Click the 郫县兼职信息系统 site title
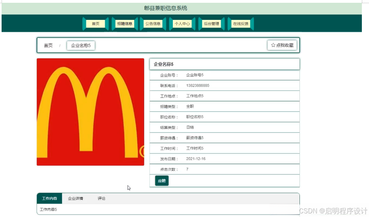 (x=166, y=8)
